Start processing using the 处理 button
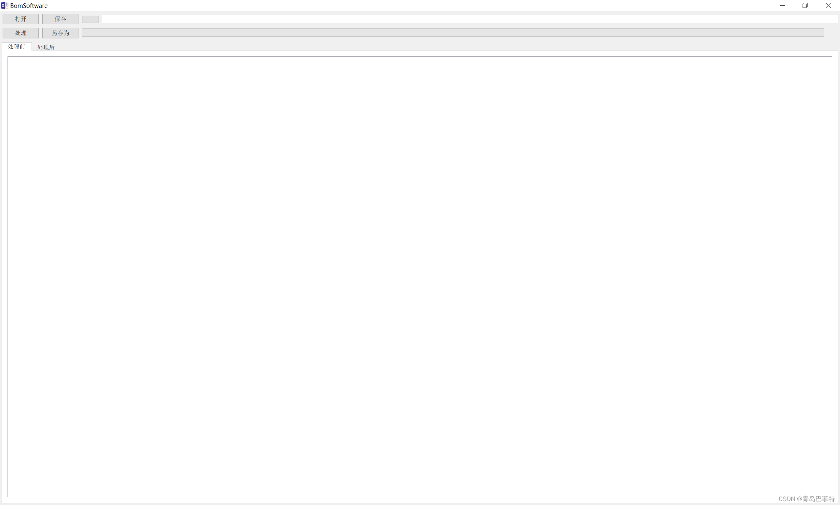 [x=21, y=33]
